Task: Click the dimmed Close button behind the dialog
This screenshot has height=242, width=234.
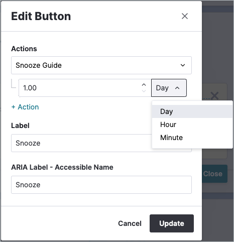Action: [x=214, y=174]
